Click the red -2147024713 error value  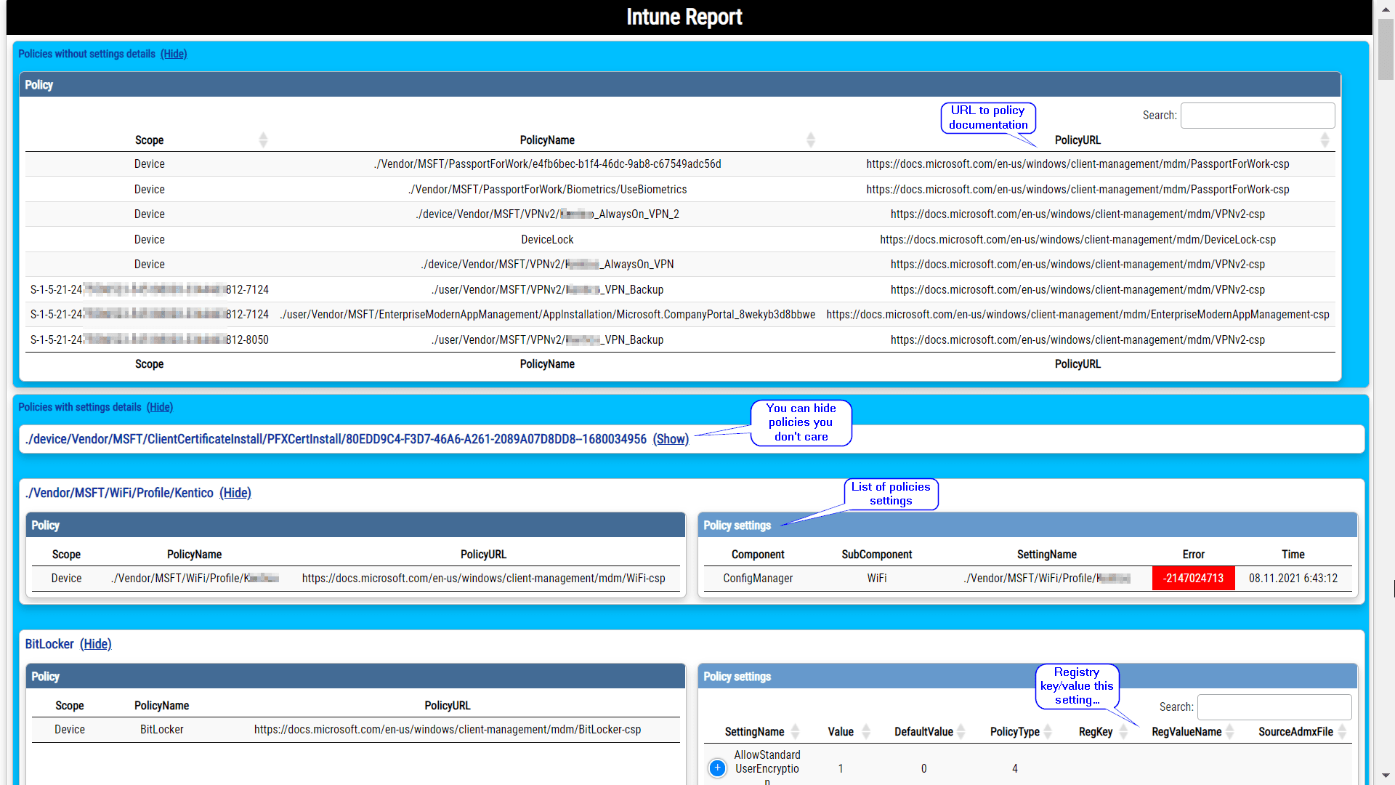pos(1192,578)
